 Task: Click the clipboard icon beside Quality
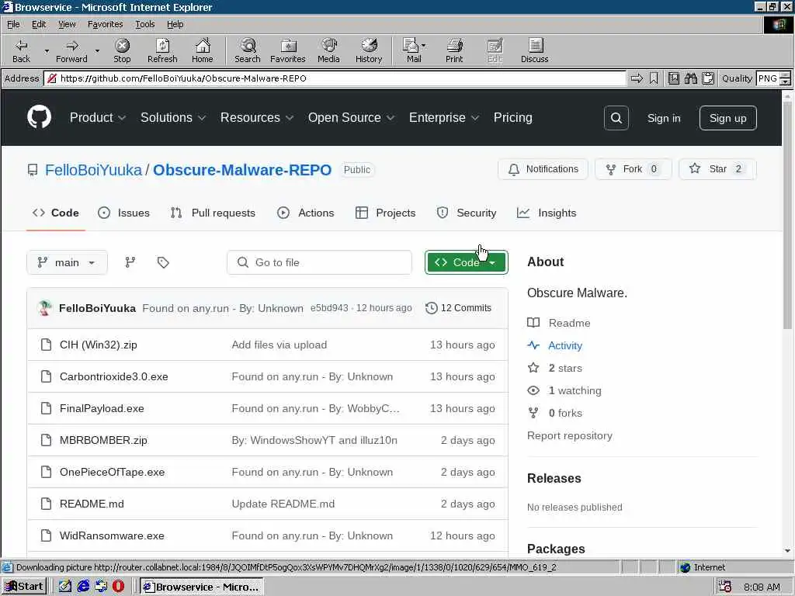708,78
